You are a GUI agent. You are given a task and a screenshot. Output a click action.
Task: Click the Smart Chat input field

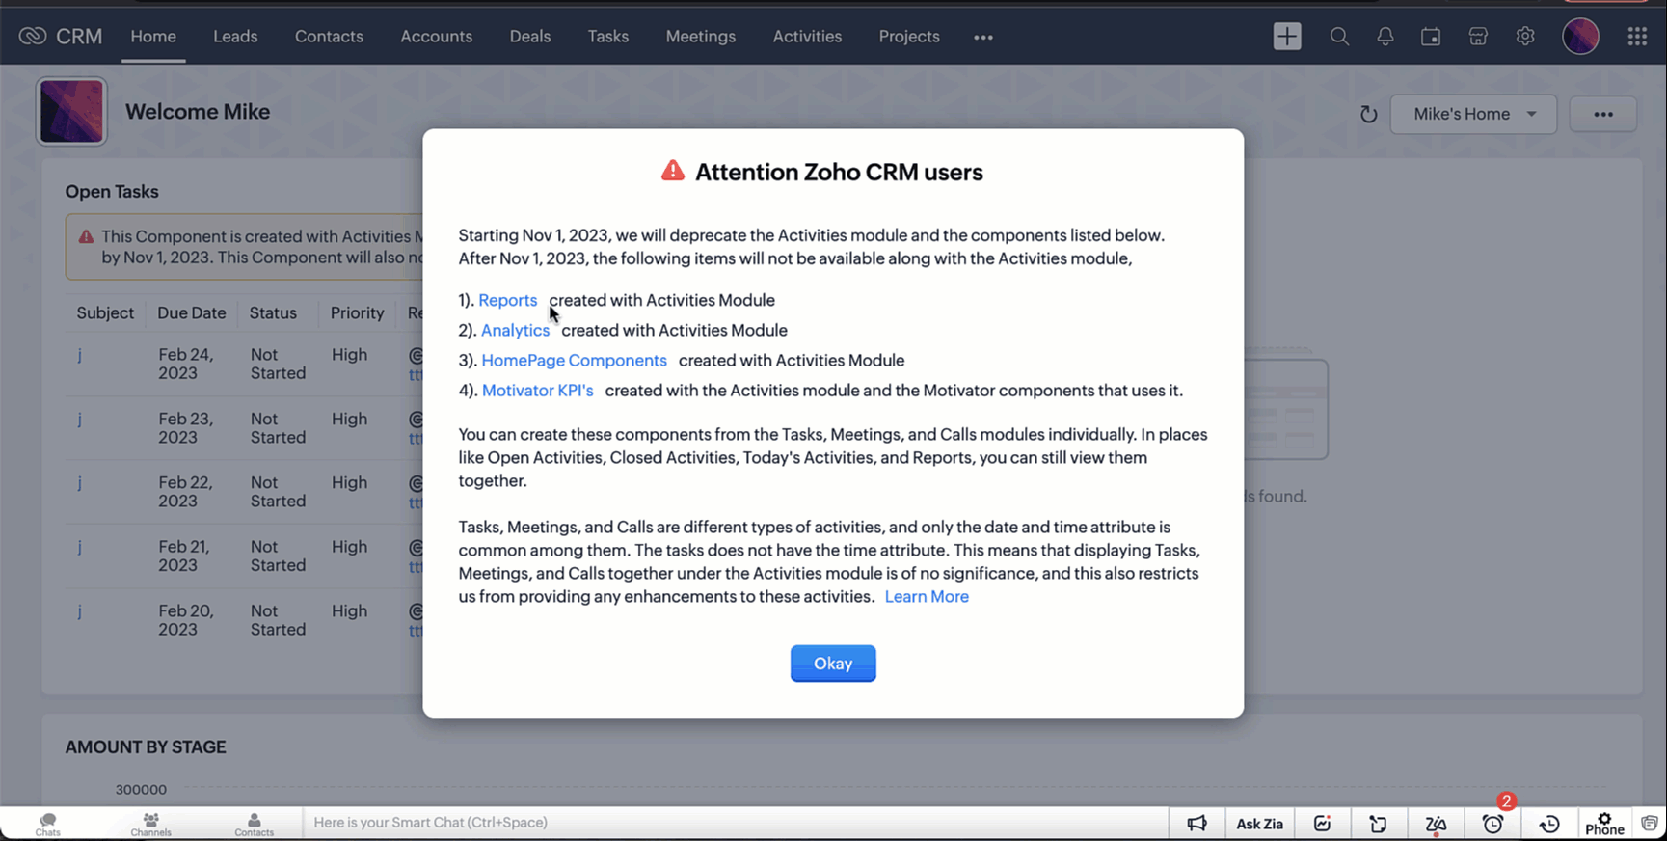735,823
